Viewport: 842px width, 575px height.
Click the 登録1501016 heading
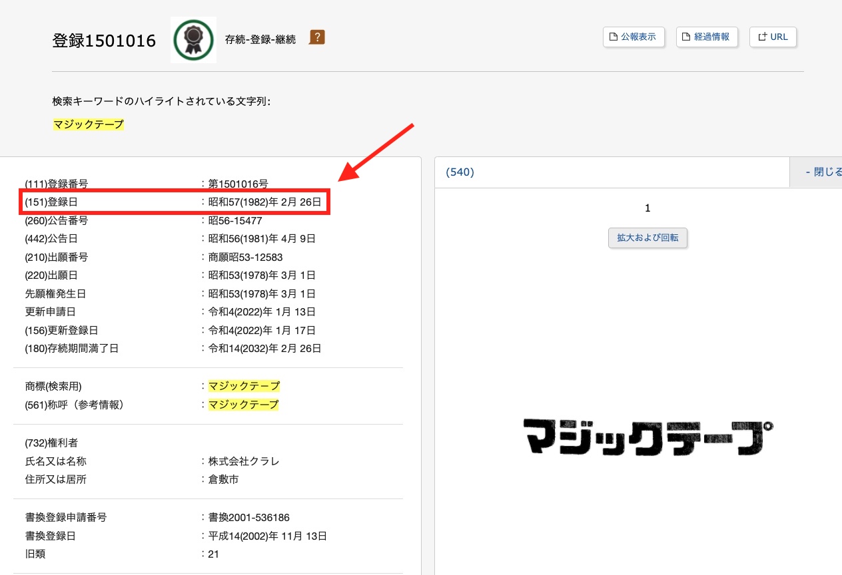[x=104, y=41]
